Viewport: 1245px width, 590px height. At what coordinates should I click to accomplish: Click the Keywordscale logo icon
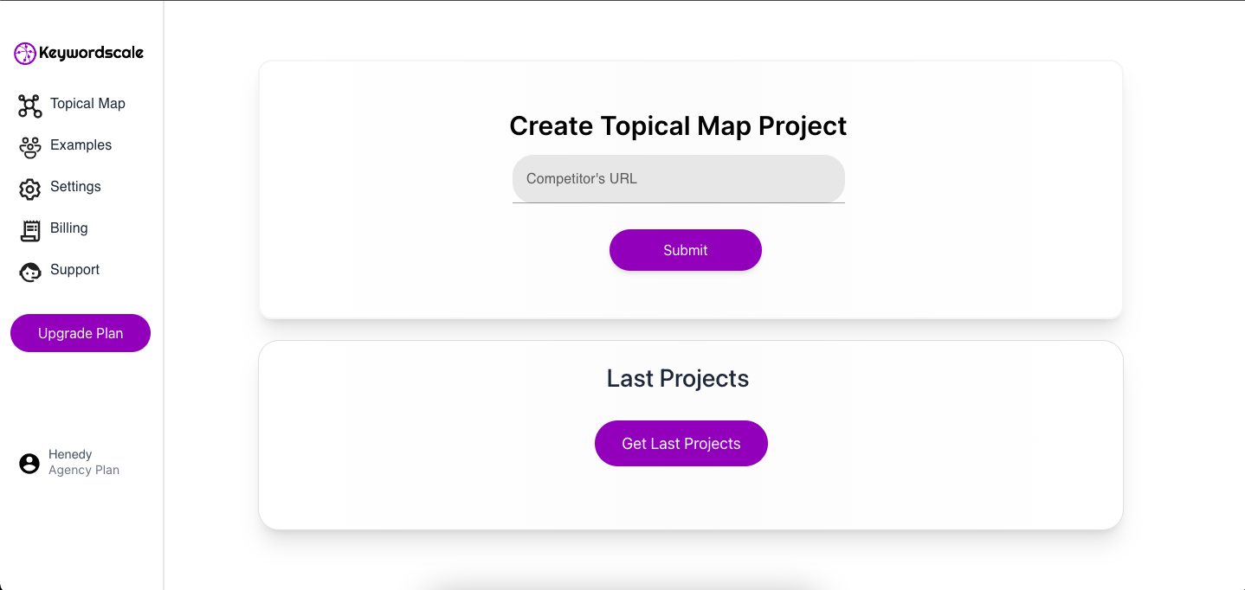point(25,54)
